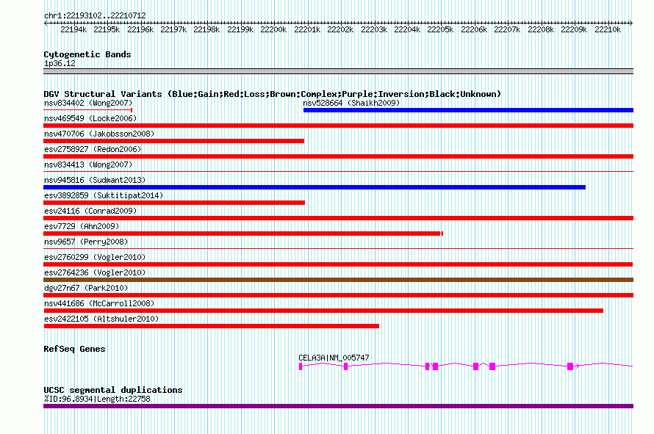Viewport: 654px width, 434px height.
Task: Click the esv24116 (Conrad2009) label
Action: point(90,211)
